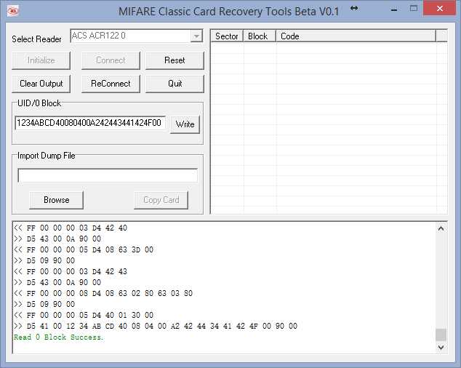
Task: Click the log scrollbar down arrow
Action: [441, 347]
